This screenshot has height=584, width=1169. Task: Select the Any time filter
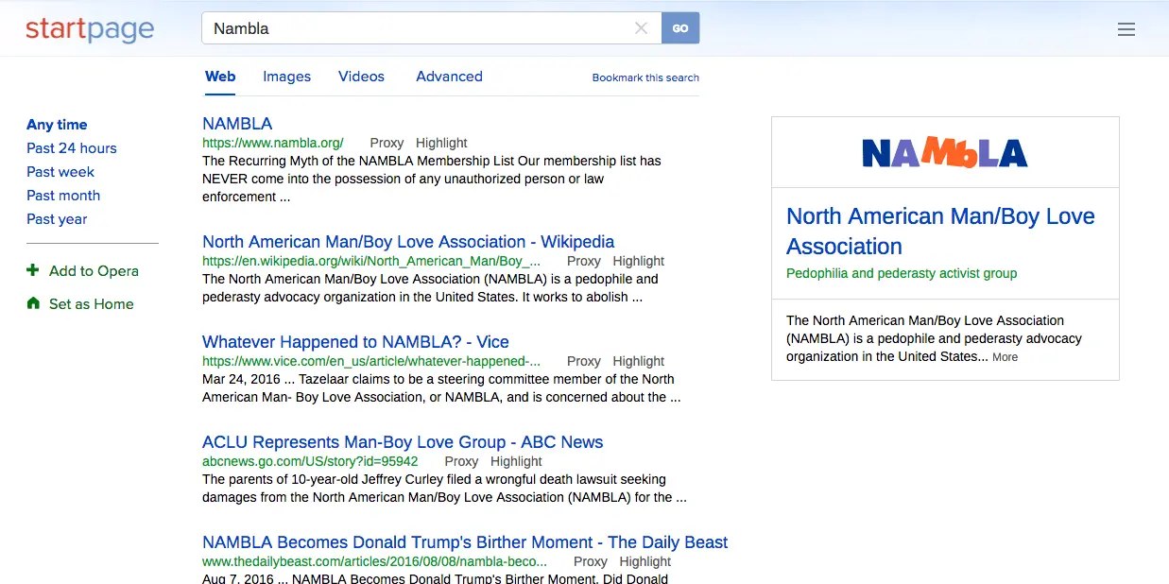57,125
